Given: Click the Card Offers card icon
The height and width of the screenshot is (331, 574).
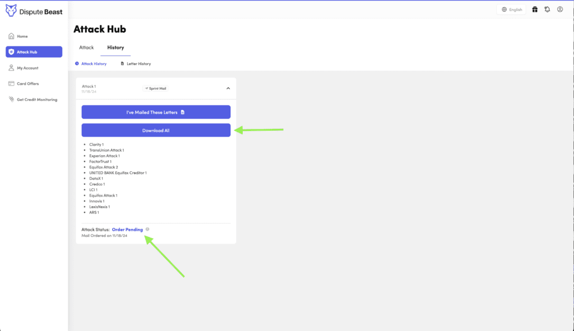Looking at the screenshot, I should 11,84.
